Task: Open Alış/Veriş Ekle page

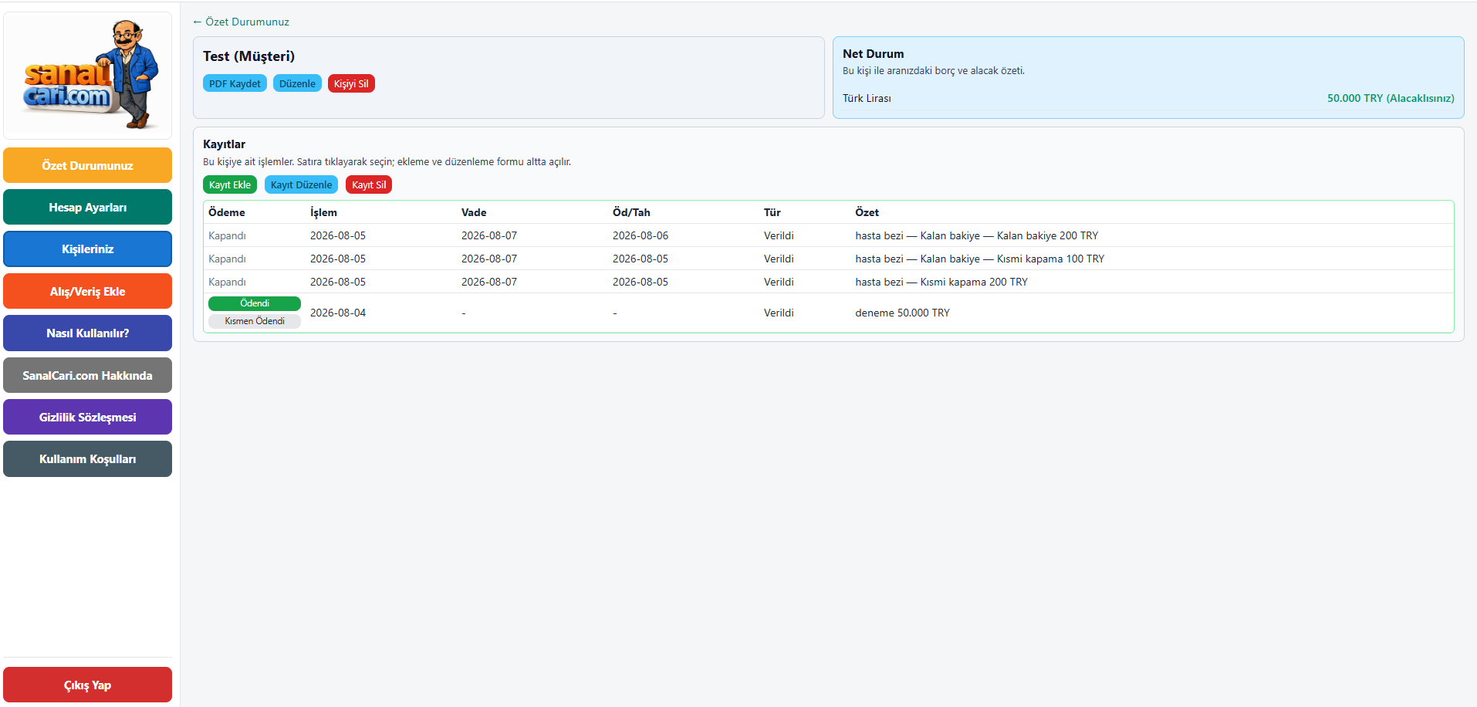Action: pyautogui.click(x=87, y=291)
